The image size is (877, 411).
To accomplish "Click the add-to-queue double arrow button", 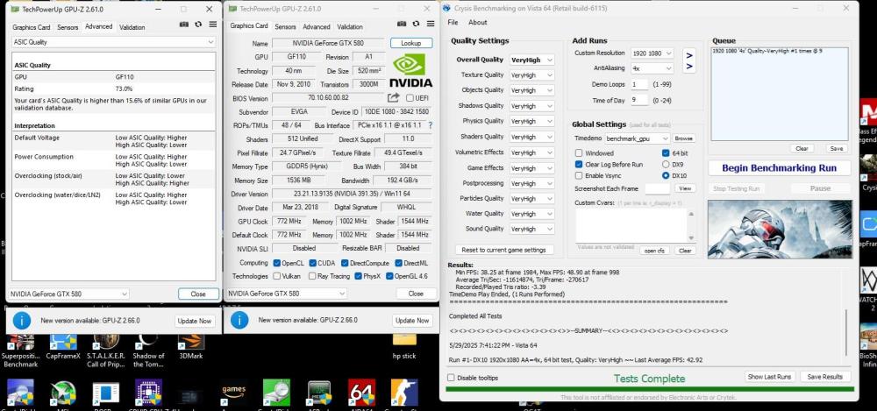I will (x=689, y=60).
